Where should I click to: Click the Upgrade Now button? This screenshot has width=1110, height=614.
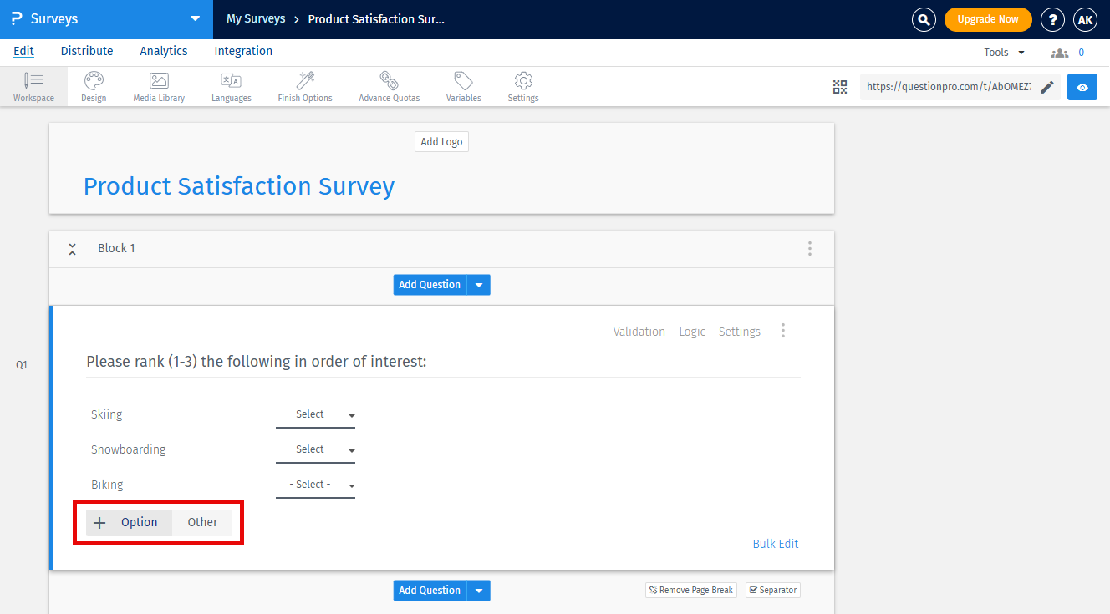[988, 18]
